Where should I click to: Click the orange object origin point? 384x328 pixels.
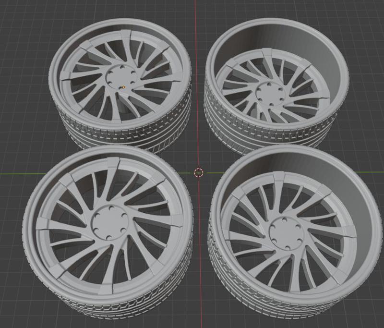124,87
